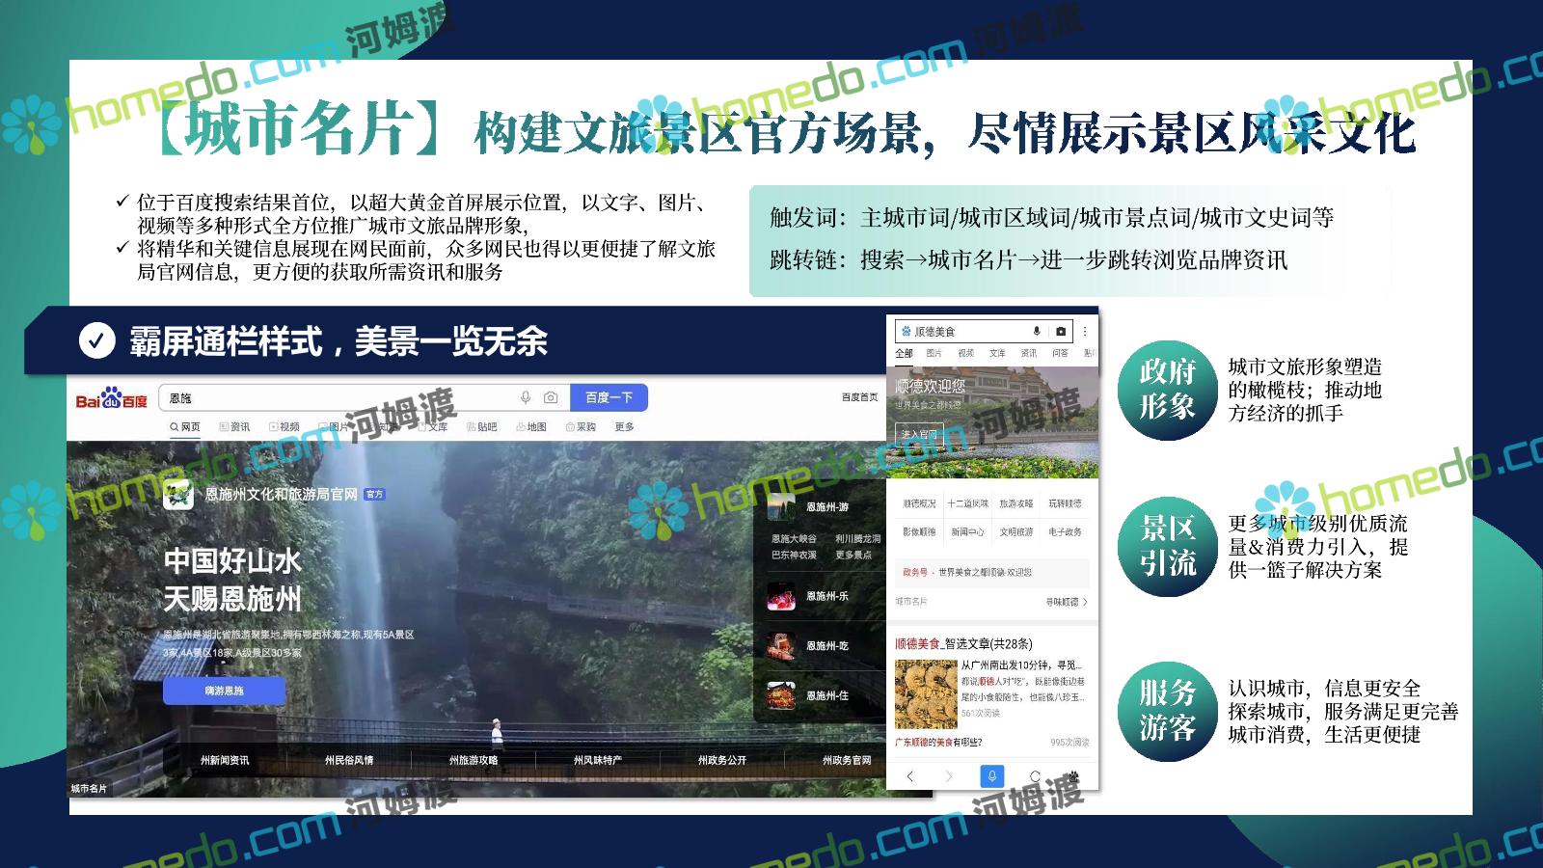Image resolution: width=1543 pixels, height=868 pixels.
Task: Expand the 更多 menu in Baidu navigation
Action: 624,426
